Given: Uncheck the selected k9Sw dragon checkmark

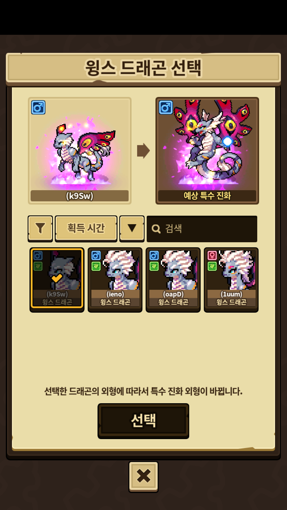Looking at the screenshot, I should tap(57, 278).
